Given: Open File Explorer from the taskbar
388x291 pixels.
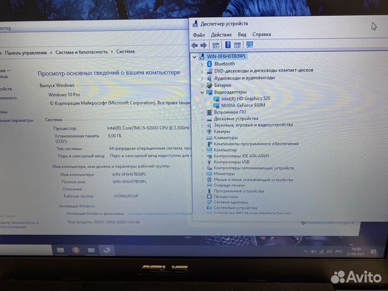Looking at the screenshot, I should tap(60, 250).
